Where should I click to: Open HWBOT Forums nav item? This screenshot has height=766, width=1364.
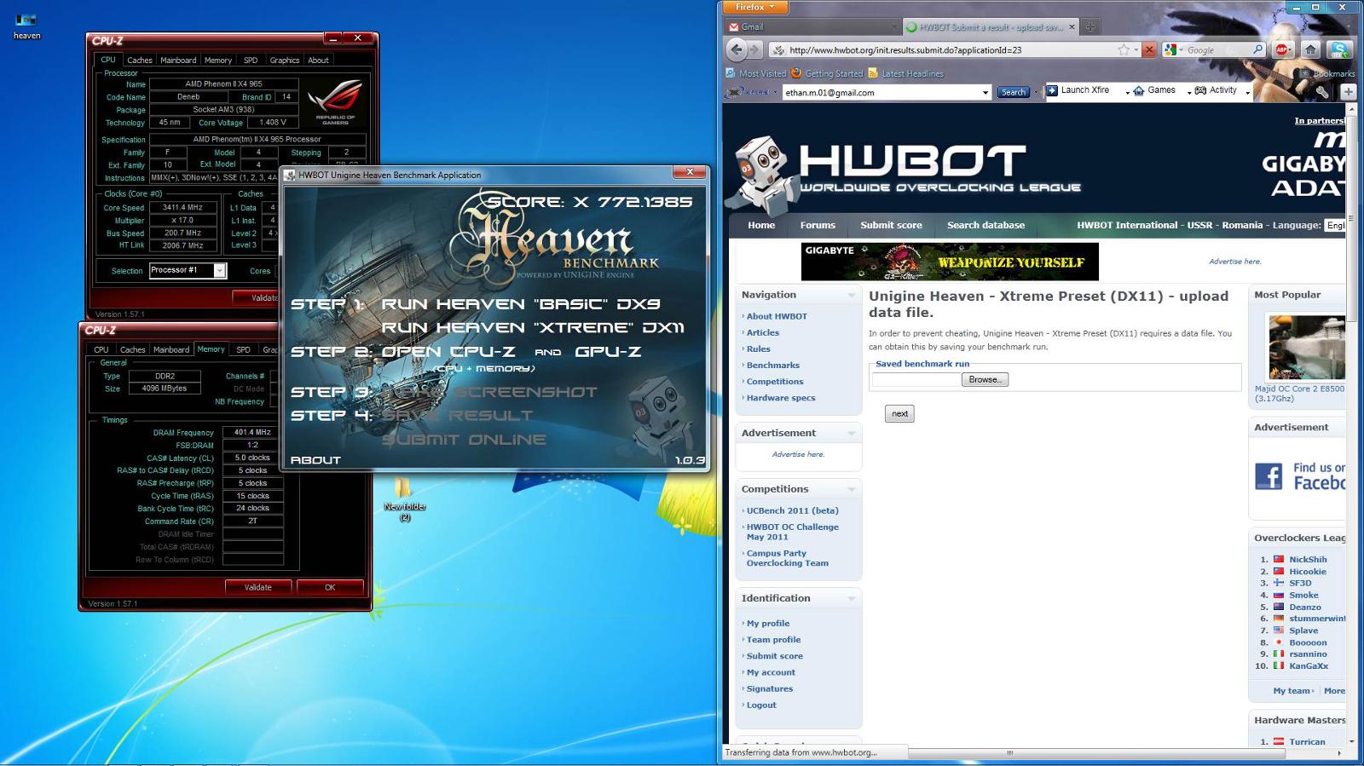[818, 225]
